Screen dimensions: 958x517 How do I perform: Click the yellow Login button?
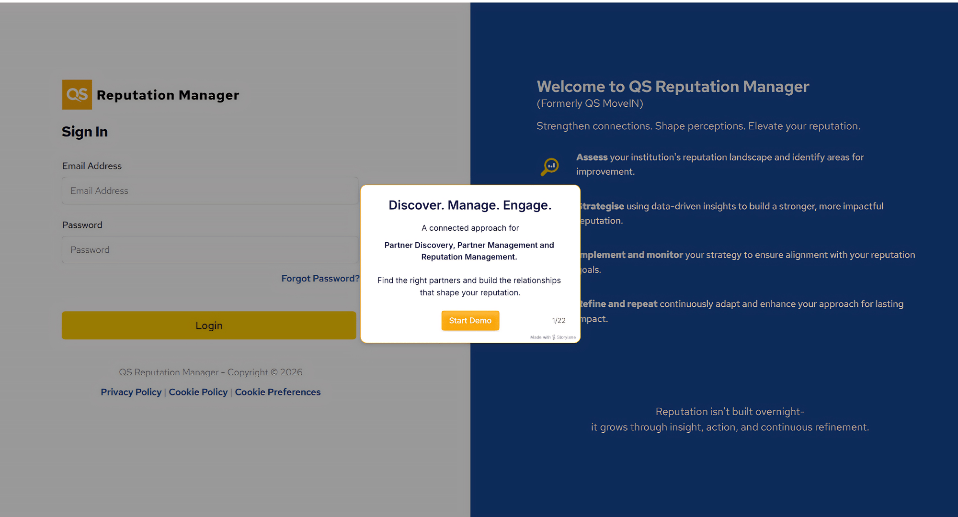[x=209, y=326]
